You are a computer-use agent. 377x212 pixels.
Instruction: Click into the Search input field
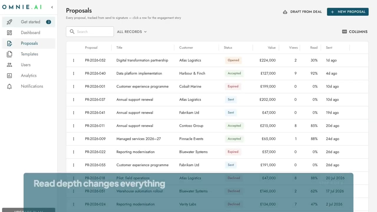click(90, 32)
